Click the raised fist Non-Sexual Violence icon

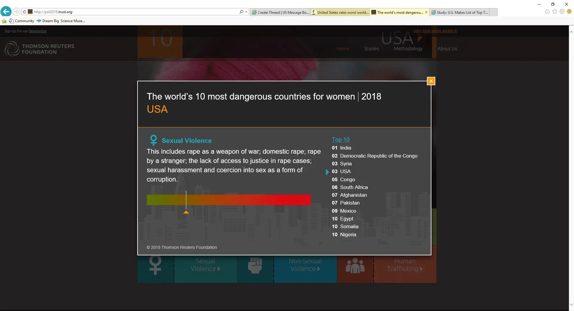click(255, 265)
